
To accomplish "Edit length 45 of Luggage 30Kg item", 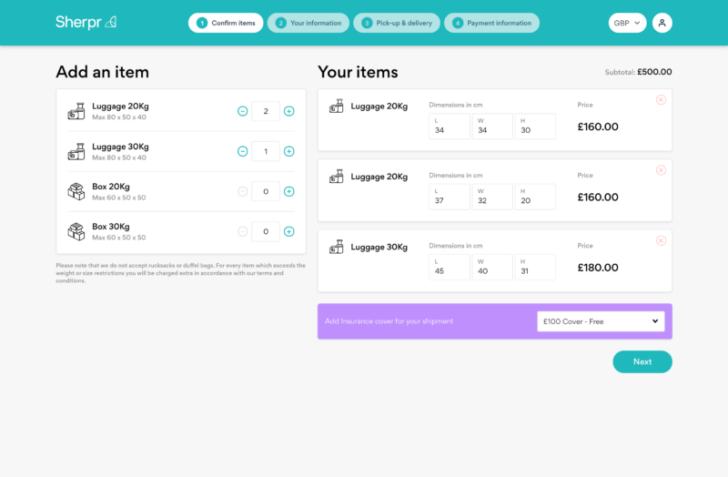I will (450, 267).
